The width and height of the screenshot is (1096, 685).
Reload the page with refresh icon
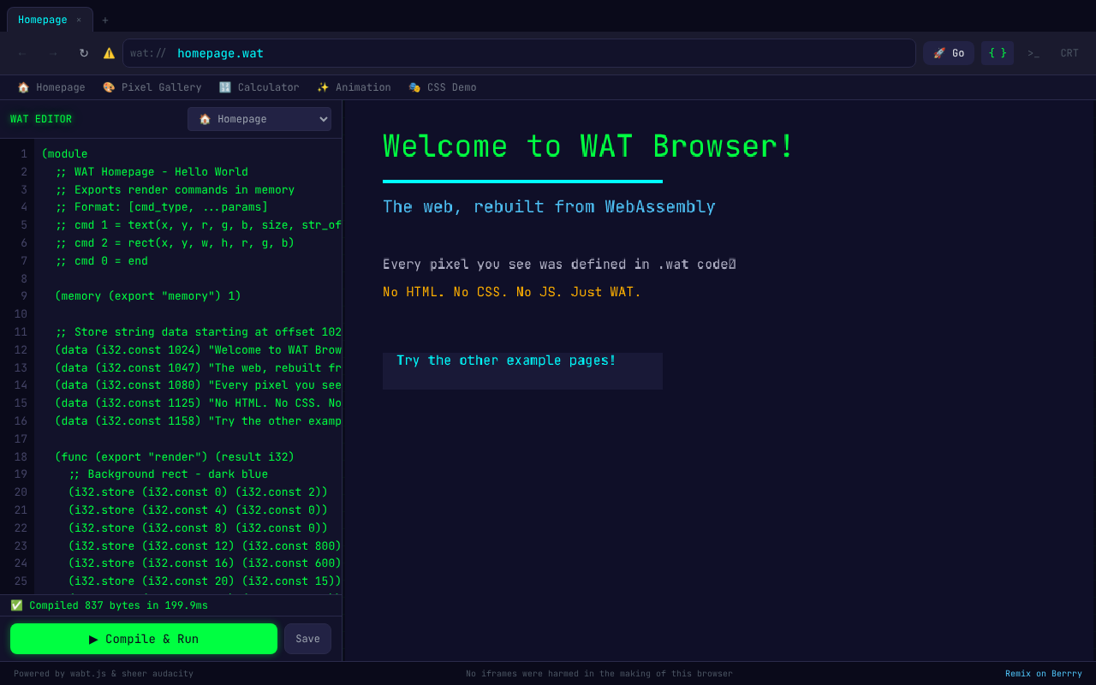[x=84, y=53]
